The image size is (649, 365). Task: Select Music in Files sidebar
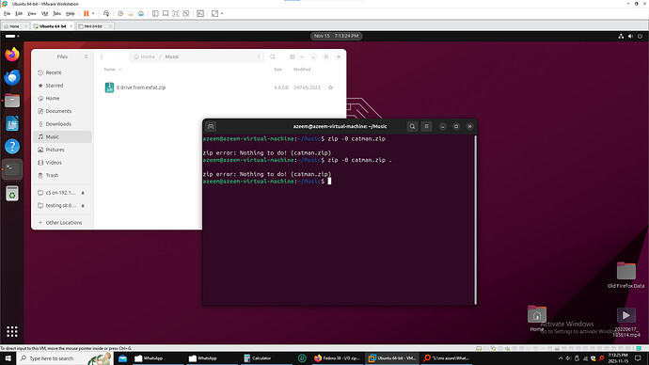62,136
